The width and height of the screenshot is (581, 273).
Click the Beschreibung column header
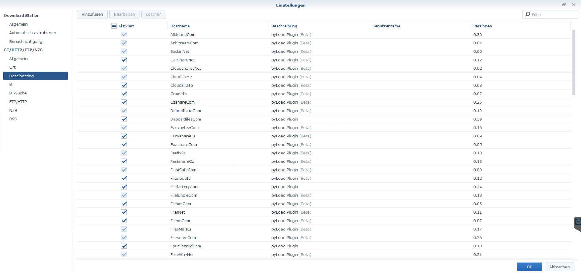(x=319, y=26)
